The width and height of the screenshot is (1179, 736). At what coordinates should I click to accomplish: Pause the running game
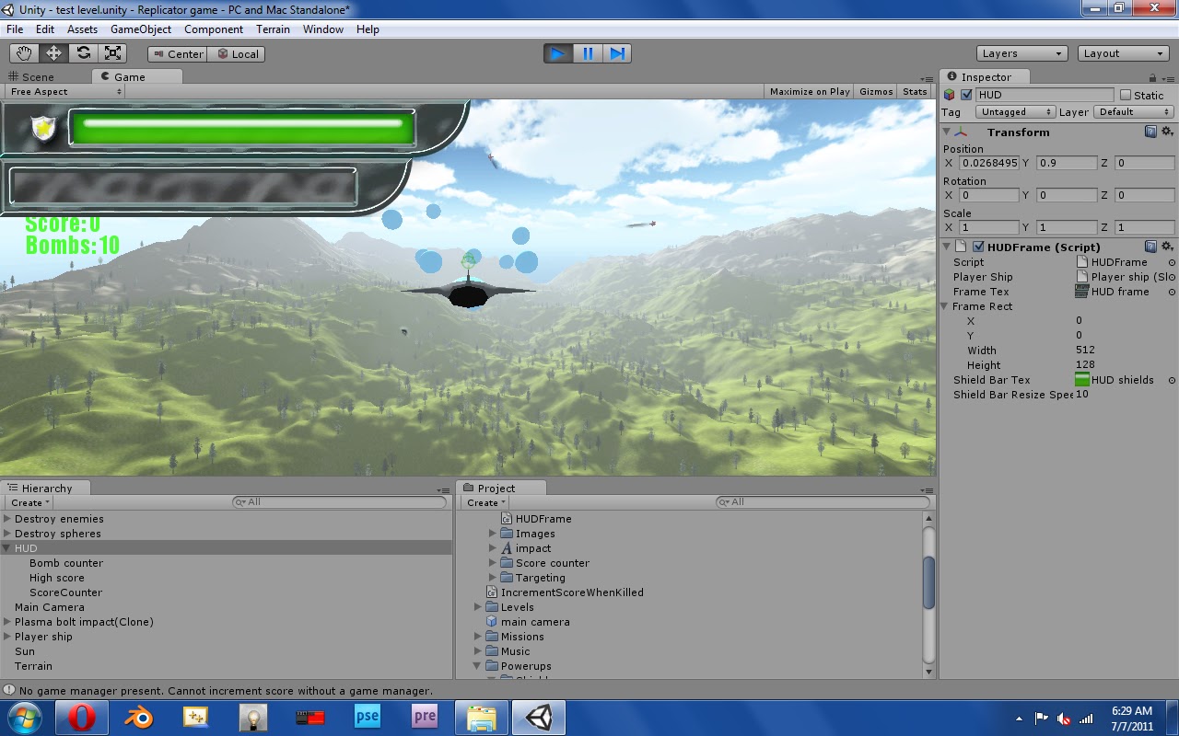pyautogui.click(x=588, y=53)
